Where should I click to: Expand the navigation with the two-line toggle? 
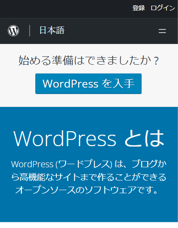162,31
